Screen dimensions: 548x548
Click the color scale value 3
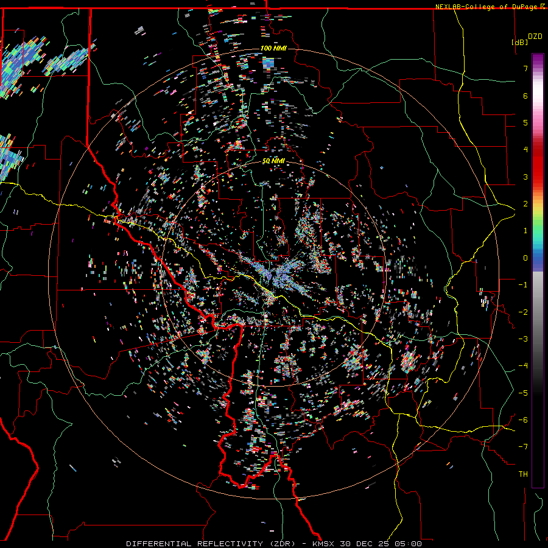click(x=525, y=177)
